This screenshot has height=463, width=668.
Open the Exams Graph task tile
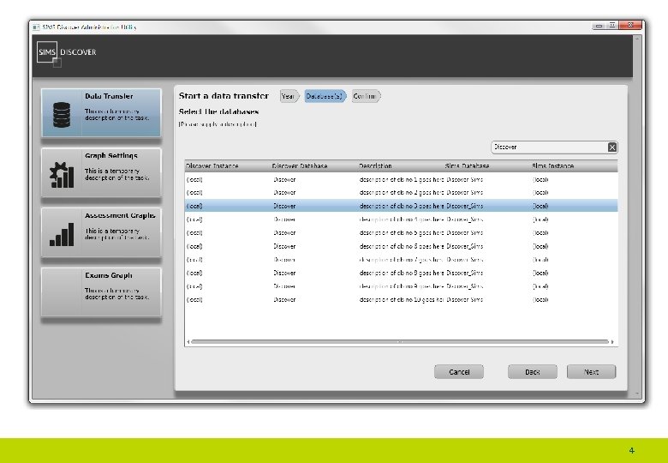pos(101,292)
